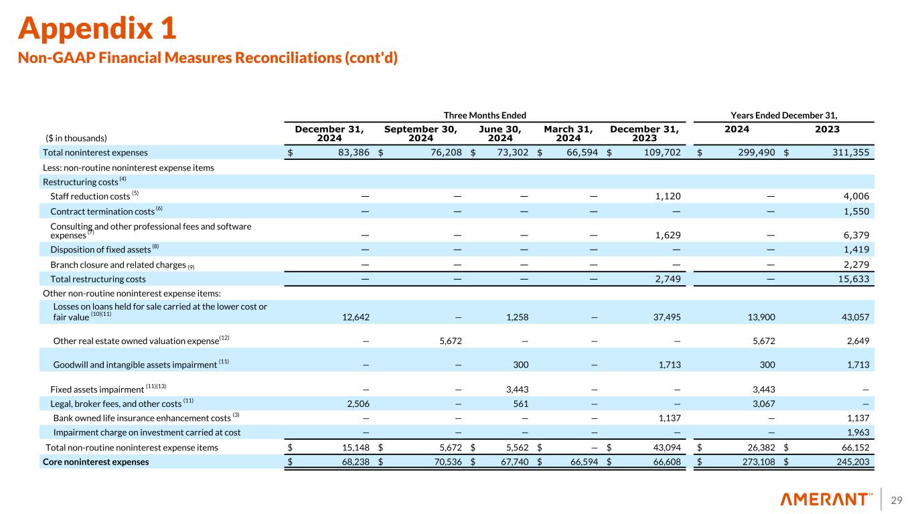
Task: Click the page number 29
Action: (897, 499)
